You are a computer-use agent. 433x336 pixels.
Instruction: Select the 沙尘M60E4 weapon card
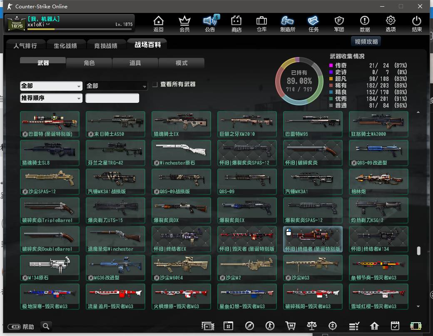click(x=181, y=268)
